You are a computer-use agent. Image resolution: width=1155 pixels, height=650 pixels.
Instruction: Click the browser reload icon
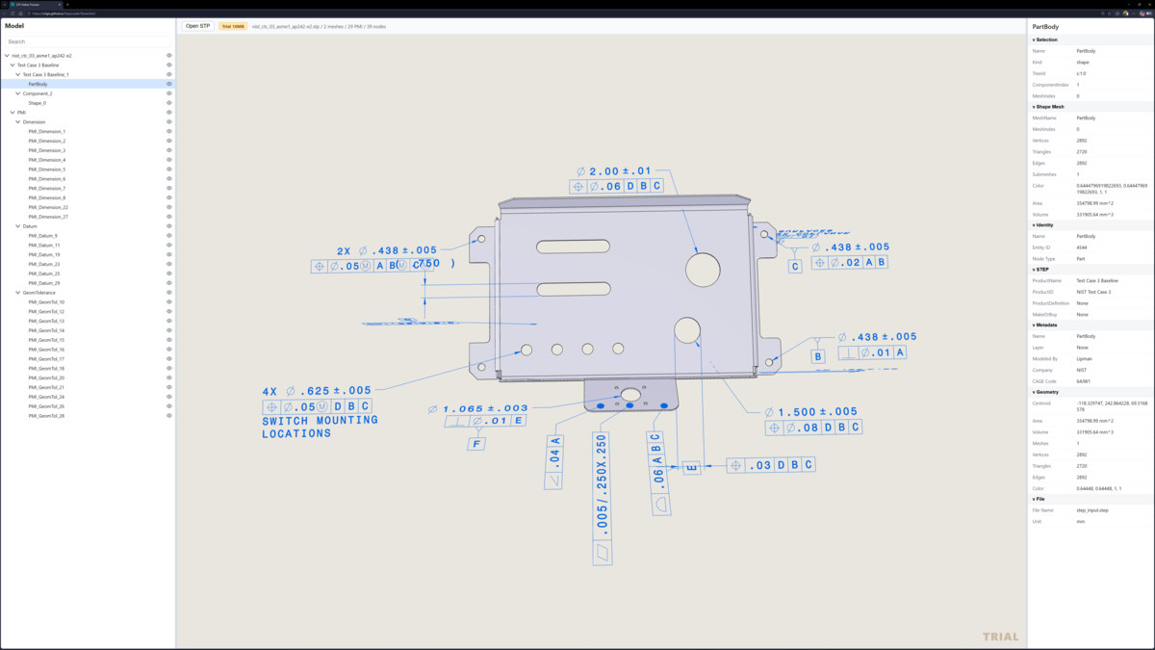(13, 13)
